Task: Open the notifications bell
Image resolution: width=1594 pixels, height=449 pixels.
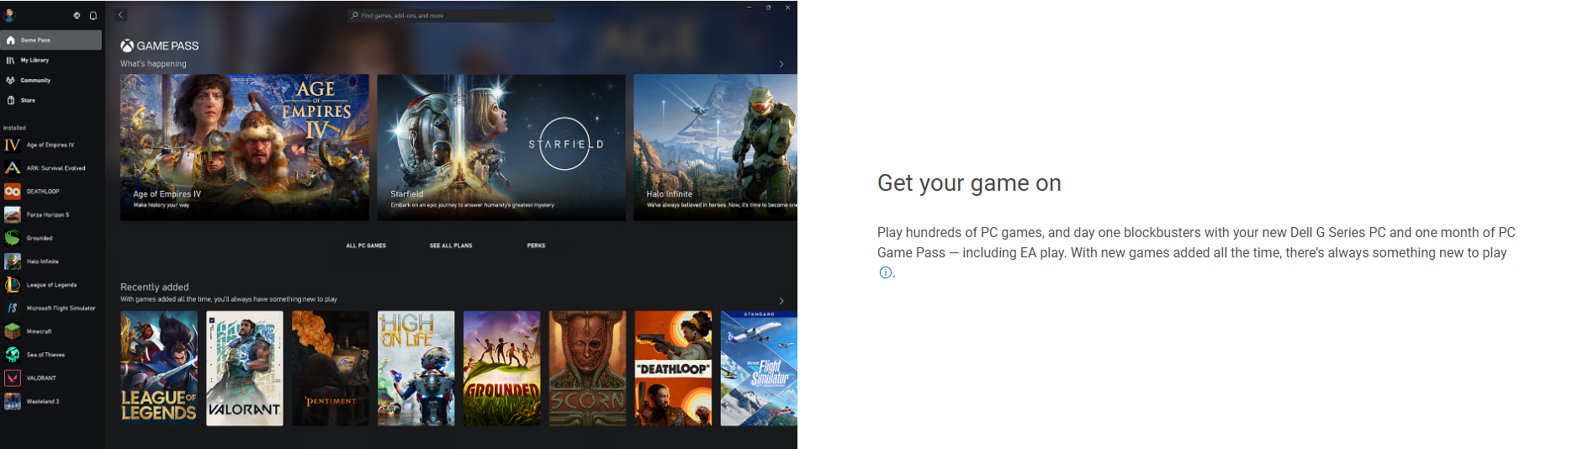Action: (93, 15)
